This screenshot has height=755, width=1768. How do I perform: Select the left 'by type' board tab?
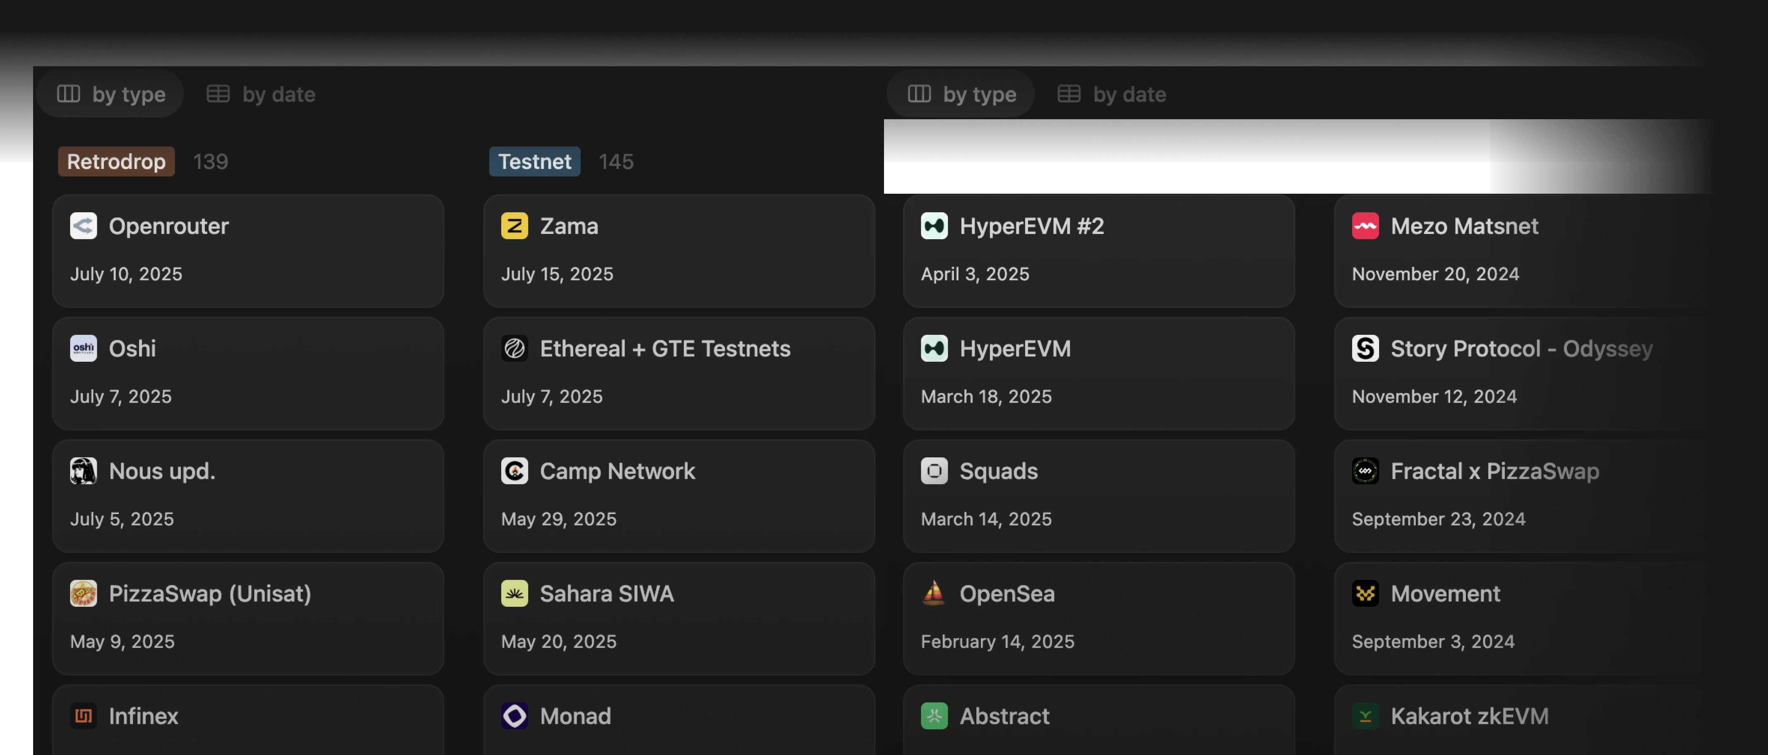pyautogui.click(x=110, y=94)
